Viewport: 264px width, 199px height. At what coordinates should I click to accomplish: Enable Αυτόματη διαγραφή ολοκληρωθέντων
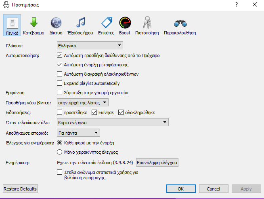tap(59, 74)
